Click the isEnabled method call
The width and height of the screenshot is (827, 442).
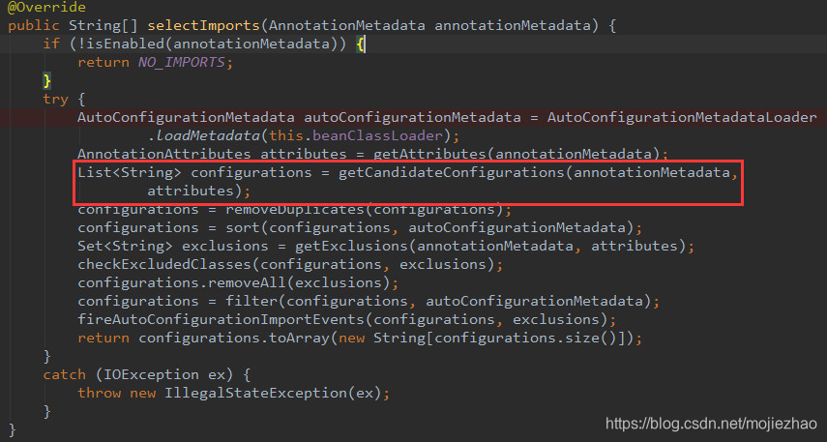[126, 44]
